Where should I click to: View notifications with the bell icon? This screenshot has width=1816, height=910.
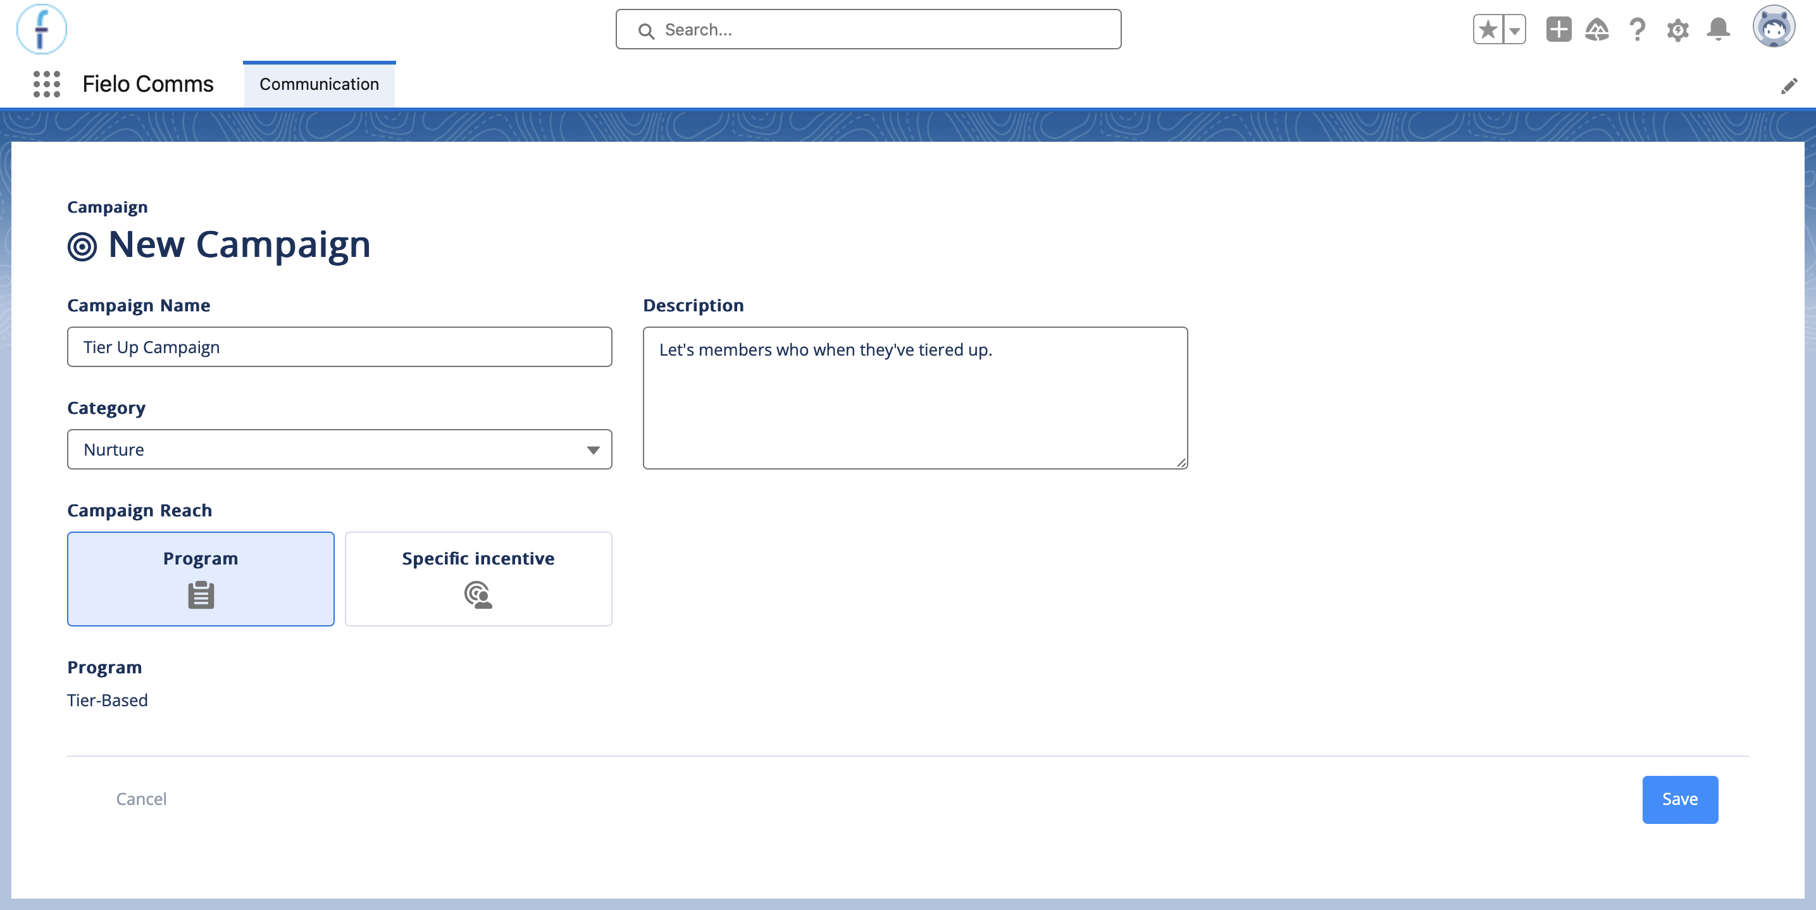[1718, 30]
